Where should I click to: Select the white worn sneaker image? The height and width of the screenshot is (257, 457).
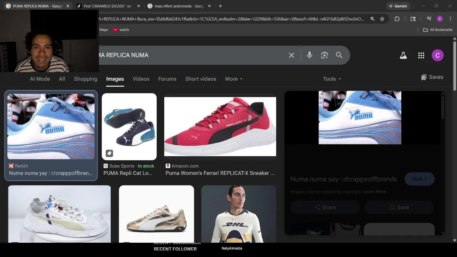click(x=59, y=214)
